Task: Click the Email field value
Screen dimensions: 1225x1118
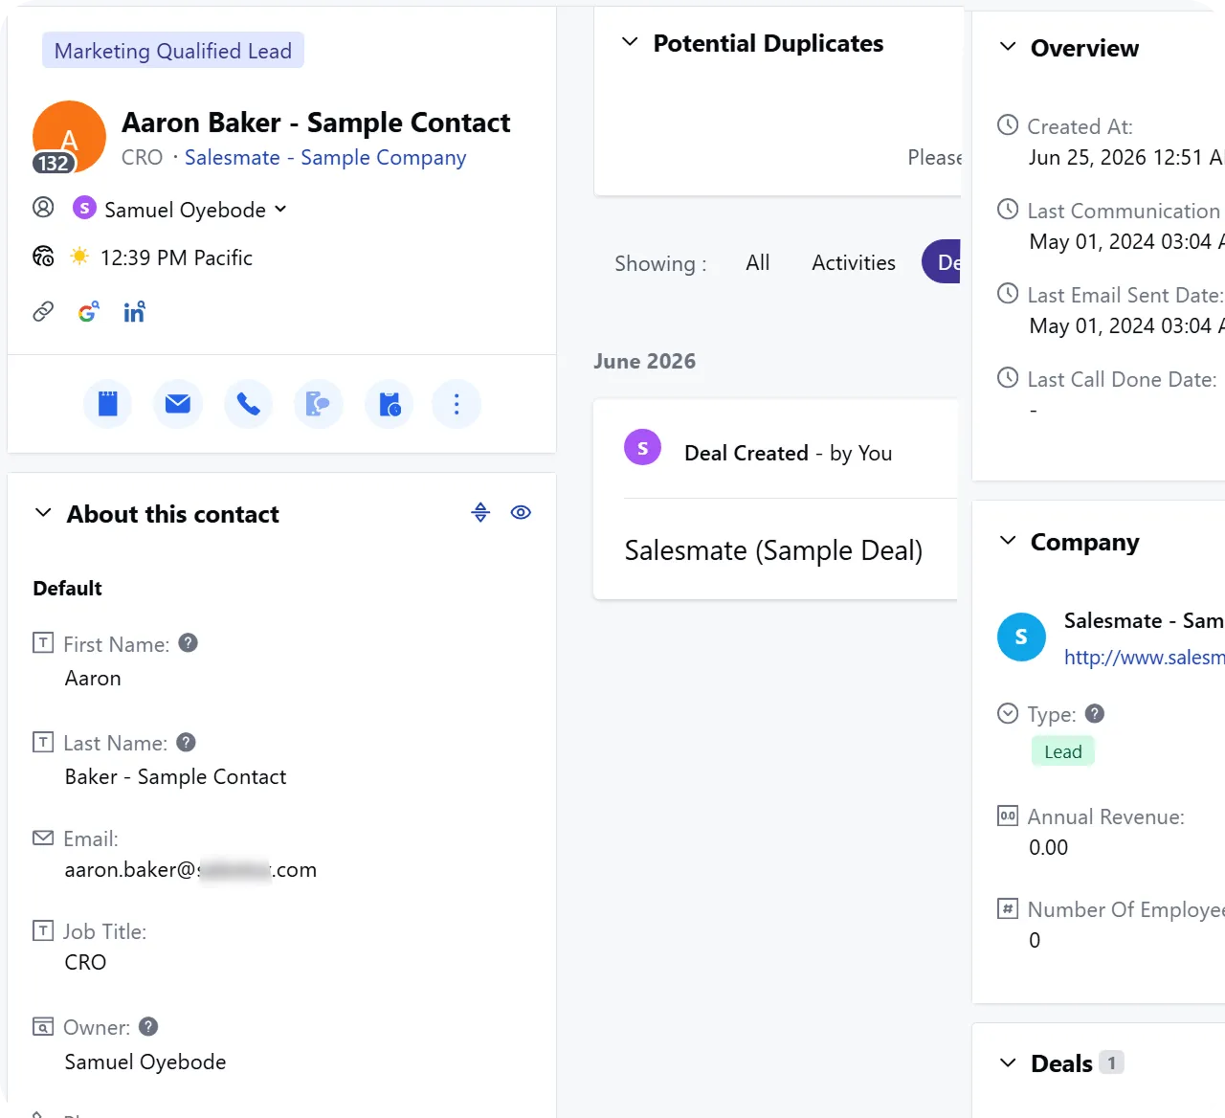Action: (190, 870)
